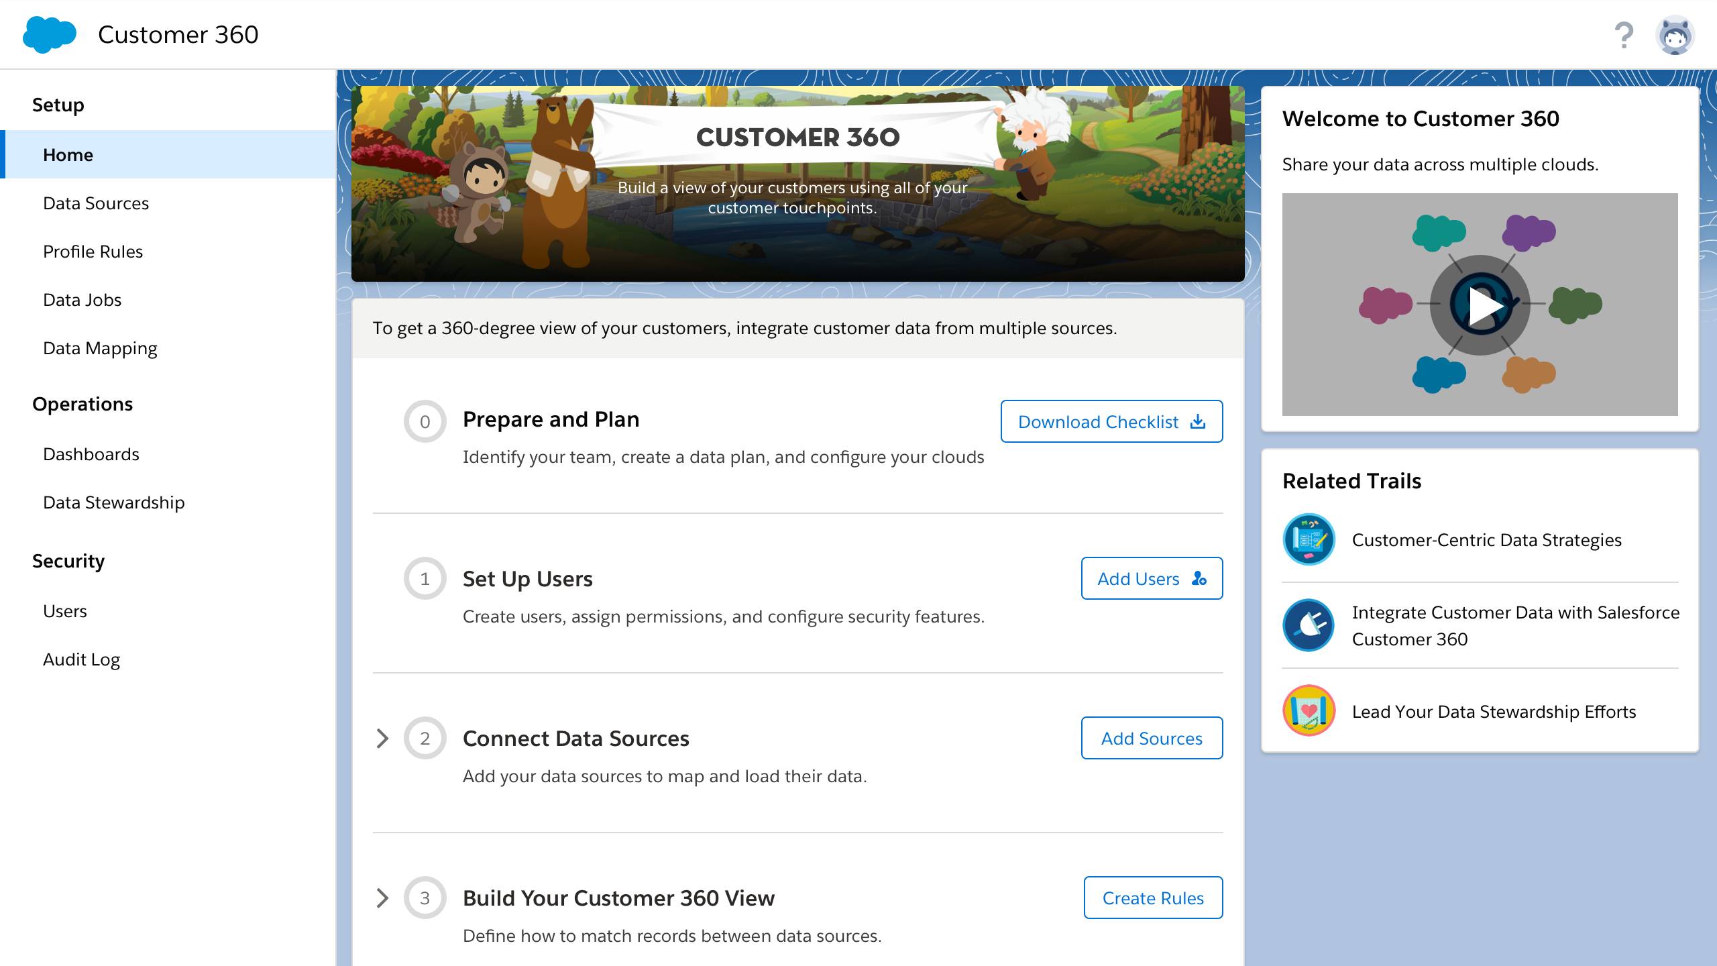This screenshot has height=966, width=1717.
Task: Select Home in the Setup sidebar
Action: [x=168, y=154]
